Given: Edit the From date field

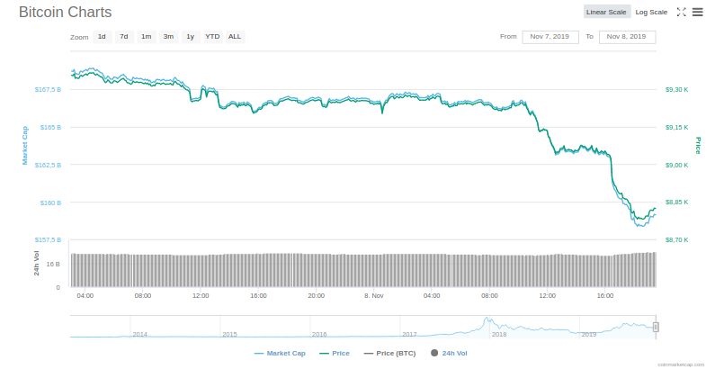Looking at the screenshot, I should coord(550,37).
